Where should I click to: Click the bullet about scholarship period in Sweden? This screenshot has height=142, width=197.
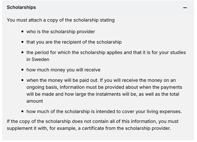(106, 56)
